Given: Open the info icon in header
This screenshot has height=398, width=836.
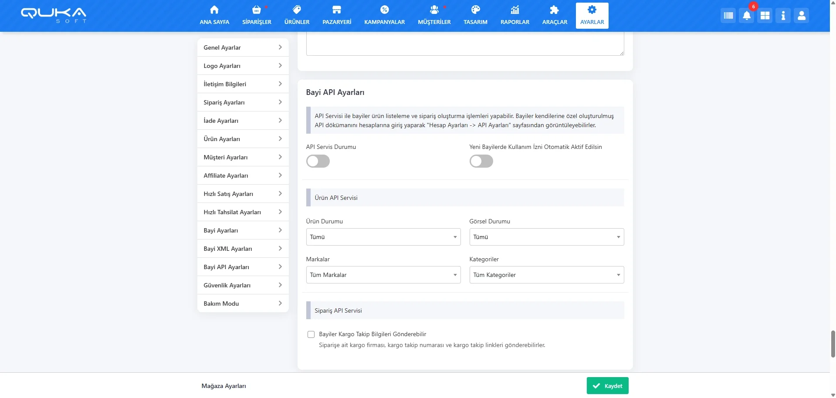Looking at the screenshot, I should pos(783,16).
